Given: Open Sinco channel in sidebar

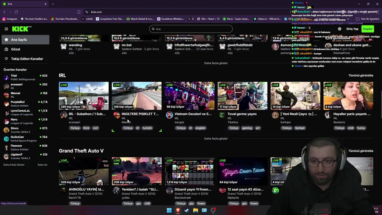Looking at the screenshot, I should pos(25,130).
